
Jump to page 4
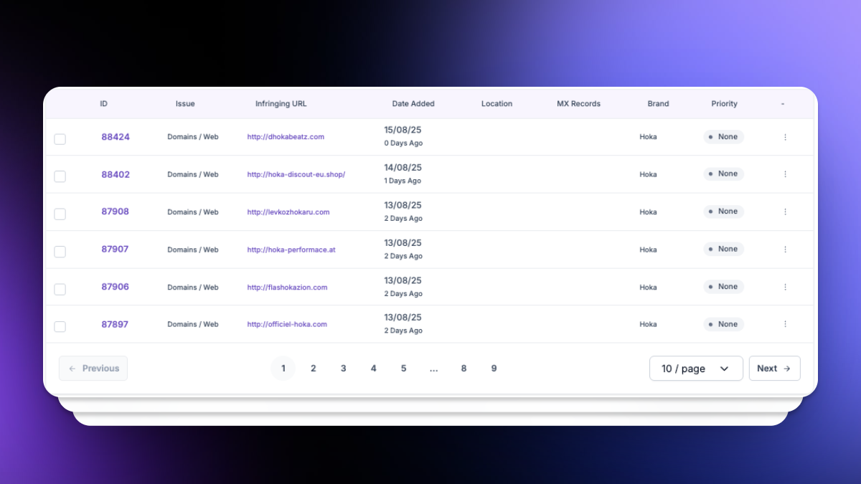374,369
